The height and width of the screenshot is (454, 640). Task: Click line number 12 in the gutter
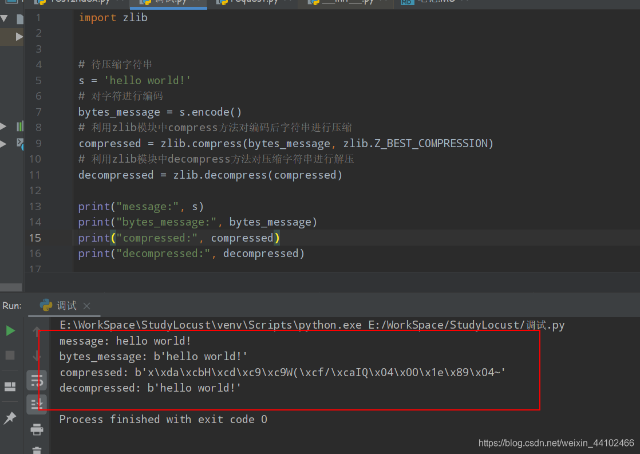point(35,191)
